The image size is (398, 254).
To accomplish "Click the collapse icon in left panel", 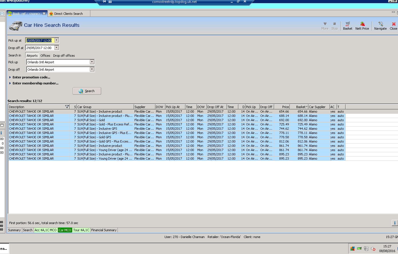I will pyautogui.click(x=2, y=13).
